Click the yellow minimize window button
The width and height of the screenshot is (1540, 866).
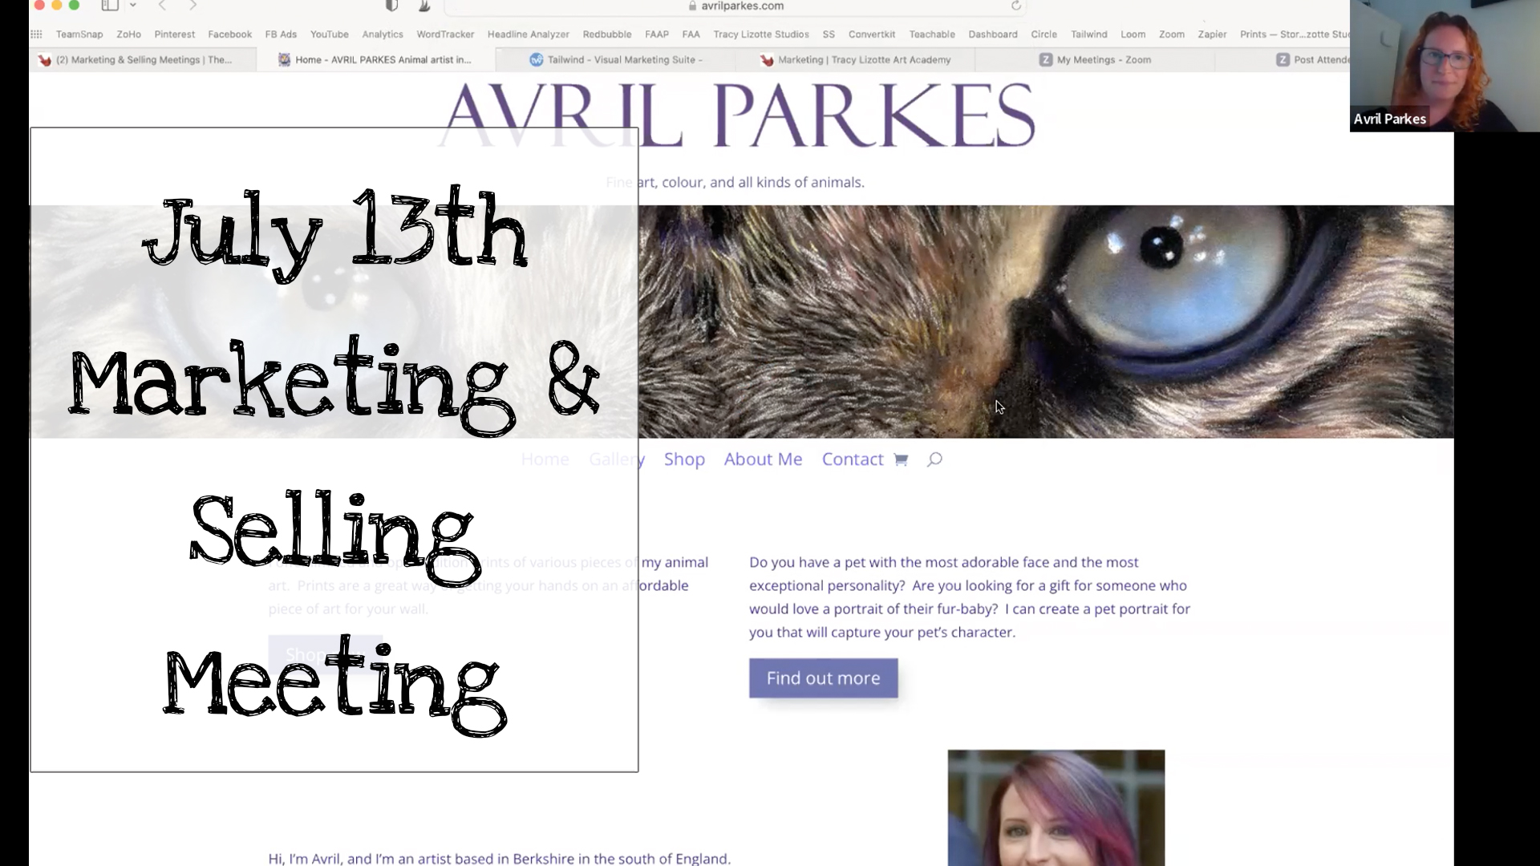click(x=56, y=5)
